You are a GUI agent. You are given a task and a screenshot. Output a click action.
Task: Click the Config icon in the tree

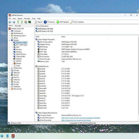[x=12, y=84]
